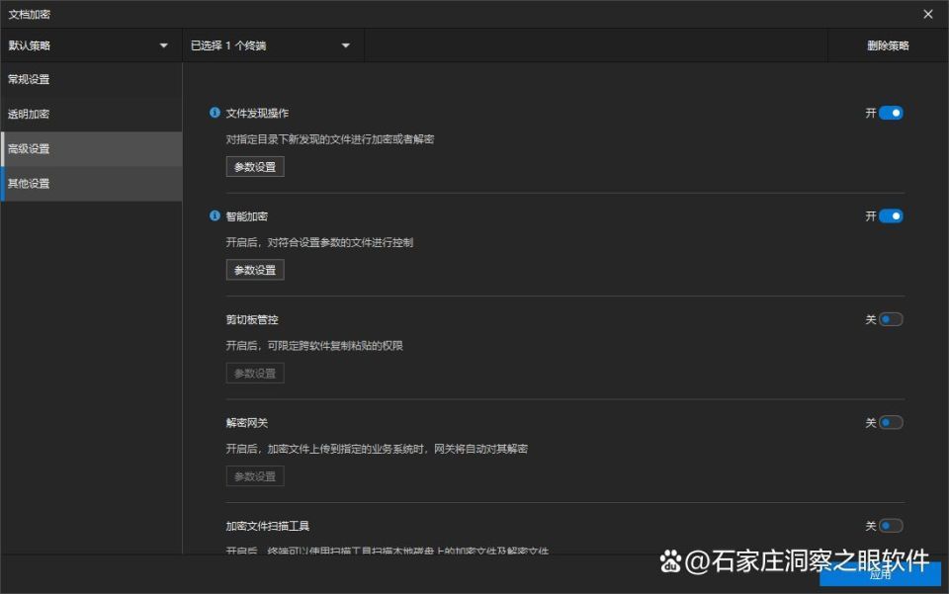
Task: Click the 智能加密 heading
Action: pos(247,215)
